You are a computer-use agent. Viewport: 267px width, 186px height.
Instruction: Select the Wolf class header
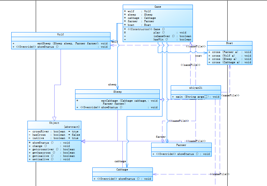pos(60,34)
